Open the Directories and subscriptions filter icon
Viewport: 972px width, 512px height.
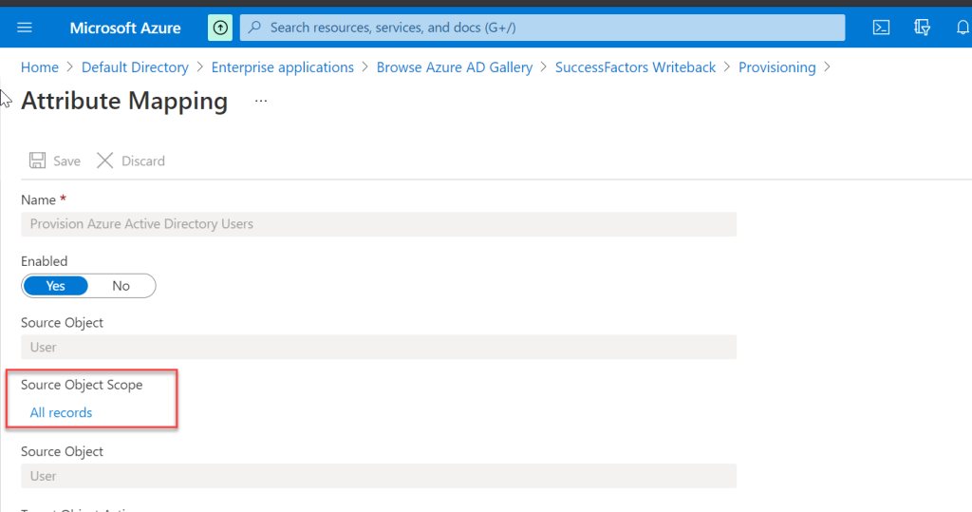(923, 28)
